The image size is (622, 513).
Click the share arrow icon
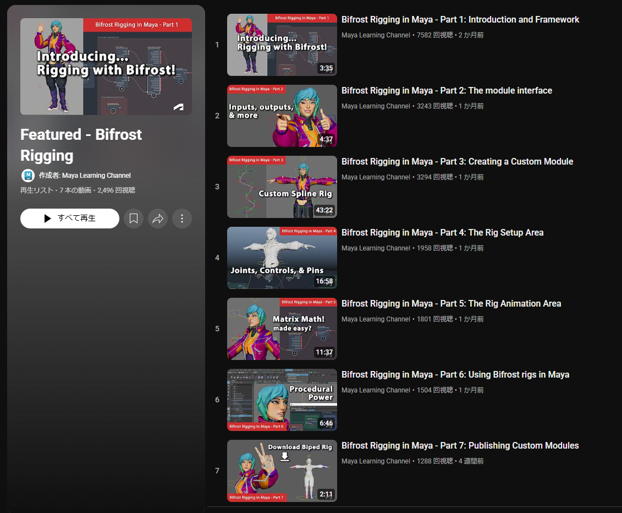click(x=158, y=219)
